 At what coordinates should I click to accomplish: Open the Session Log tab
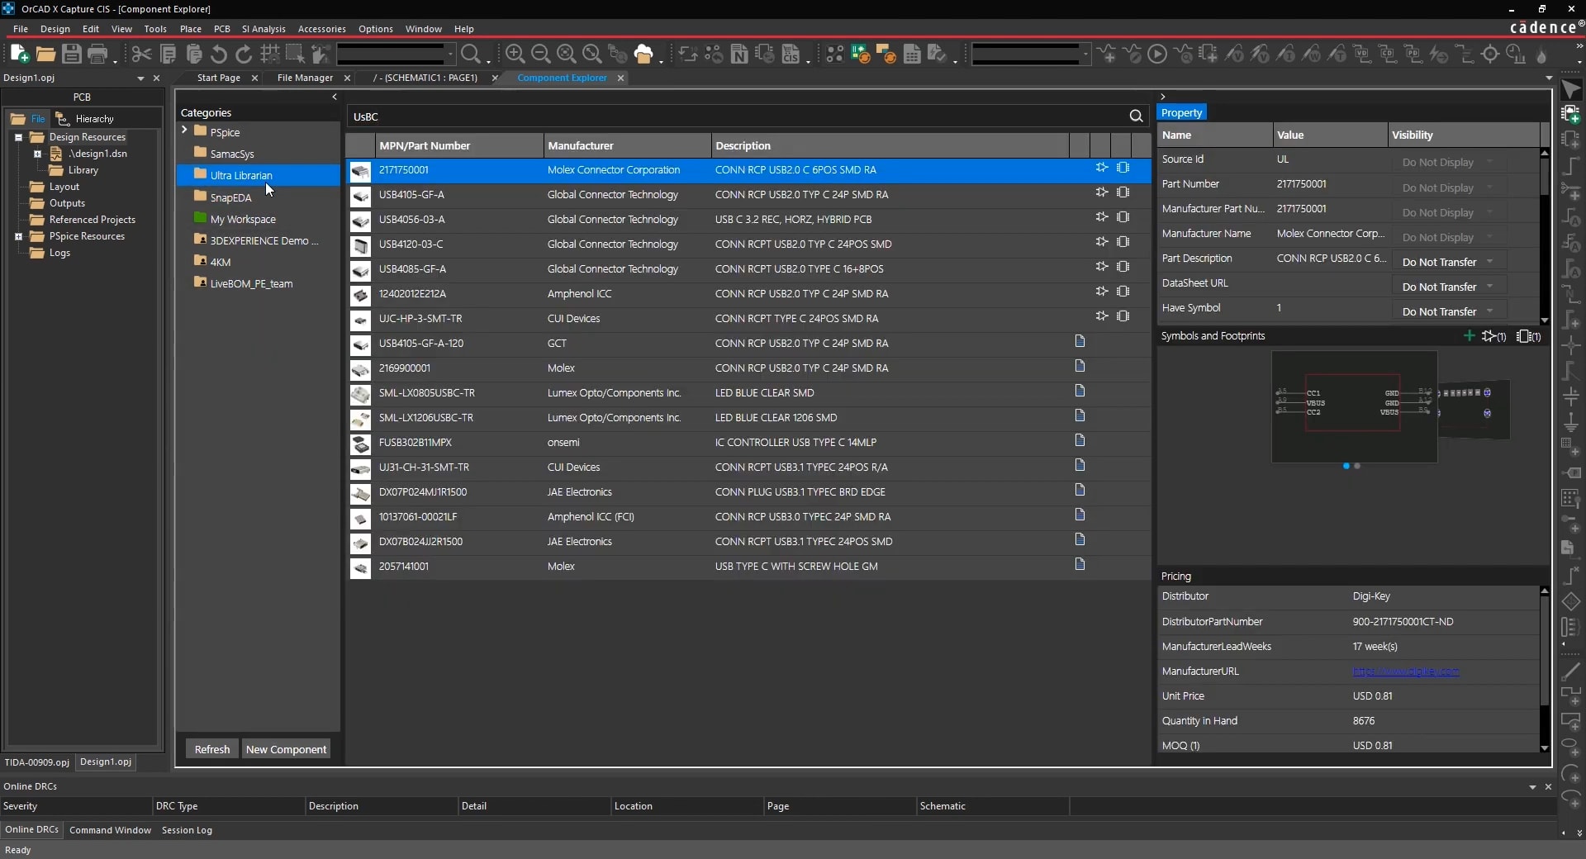tap(187, 830)
